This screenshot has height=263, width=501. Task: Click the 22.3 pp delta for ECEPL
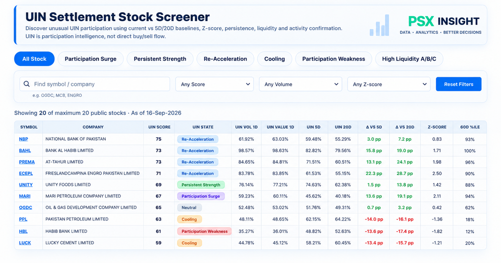374,174
